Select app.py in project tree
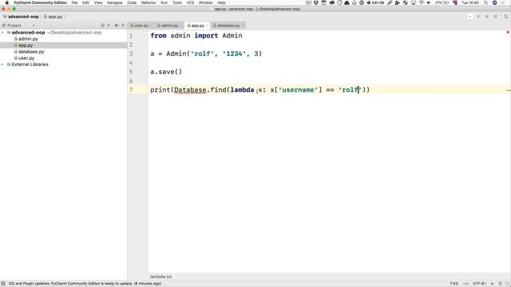Image resolution: width=511 pixels, height=287 pixels. tap(26, 45)
